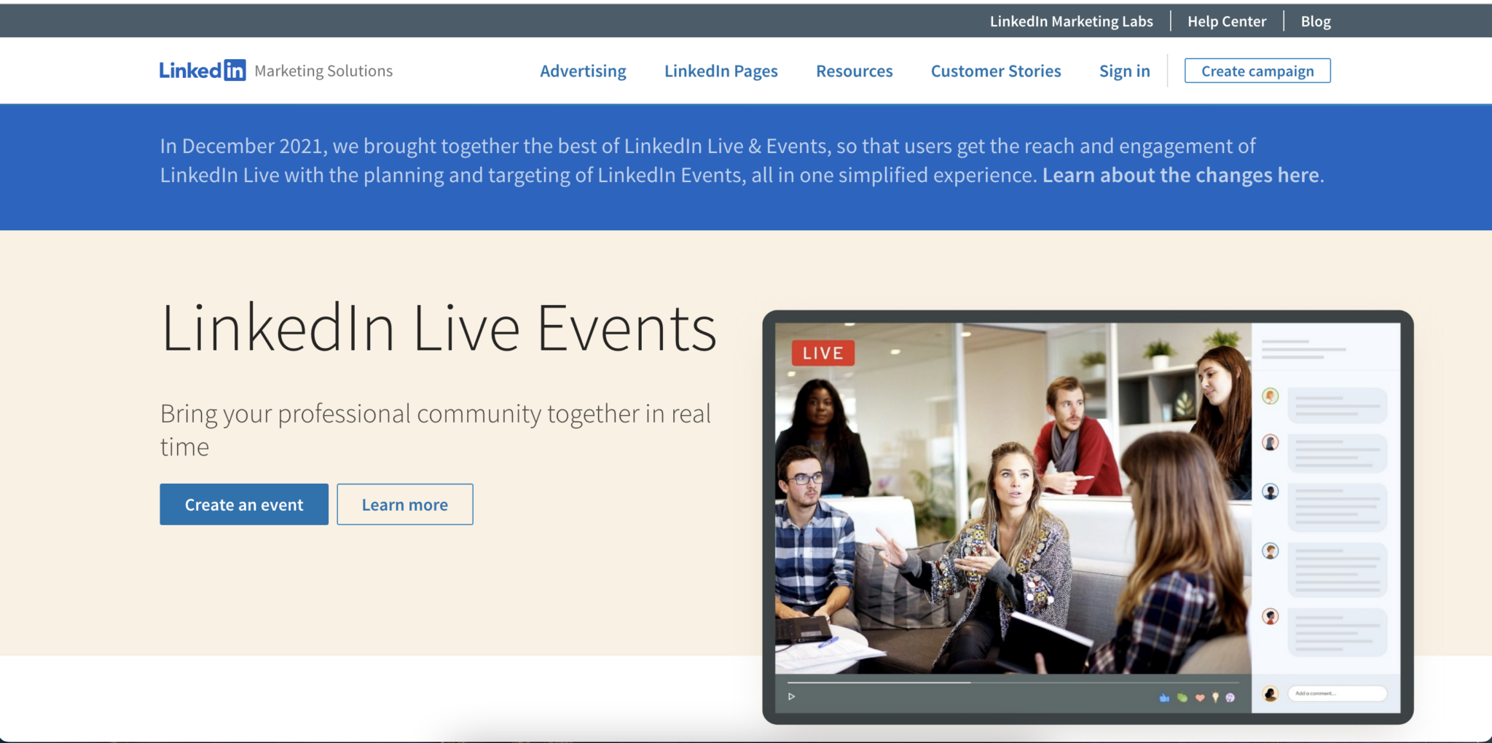Click the avatar beside the Add a comment field
The image size is (1492, 743).
[x=1271, y=694]
